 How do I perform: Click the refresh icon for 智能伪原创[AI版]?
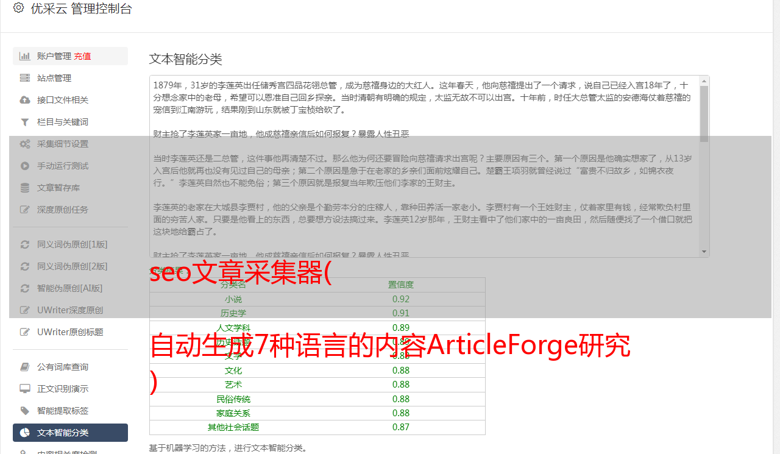pos(25,288)
